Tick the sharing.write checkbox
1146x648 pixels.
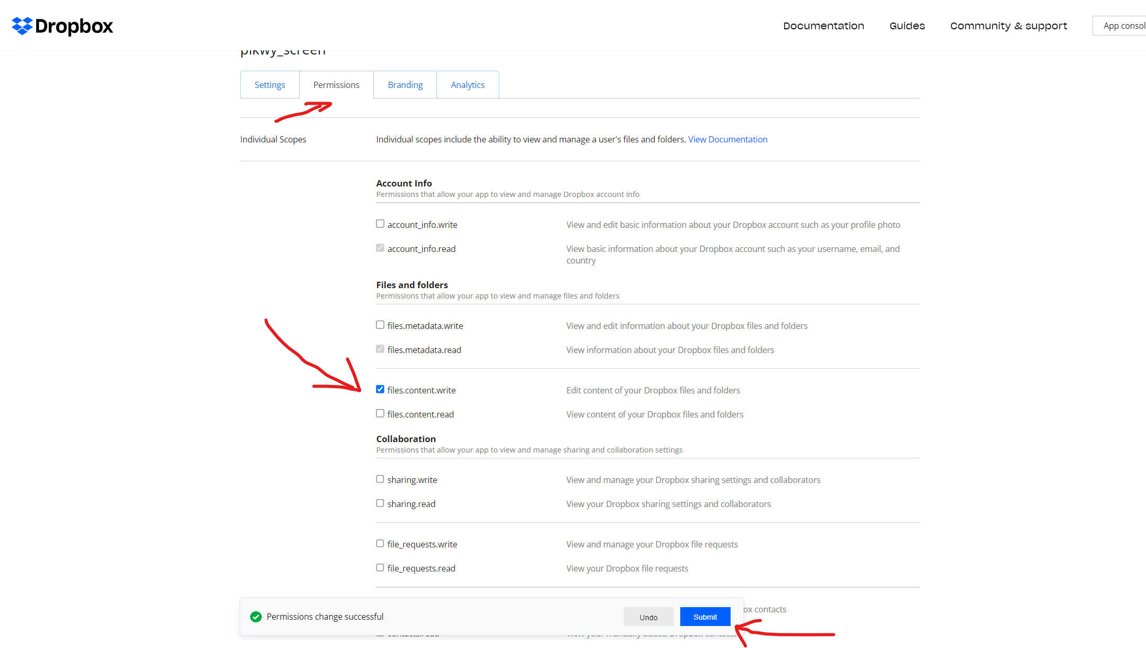380,479
